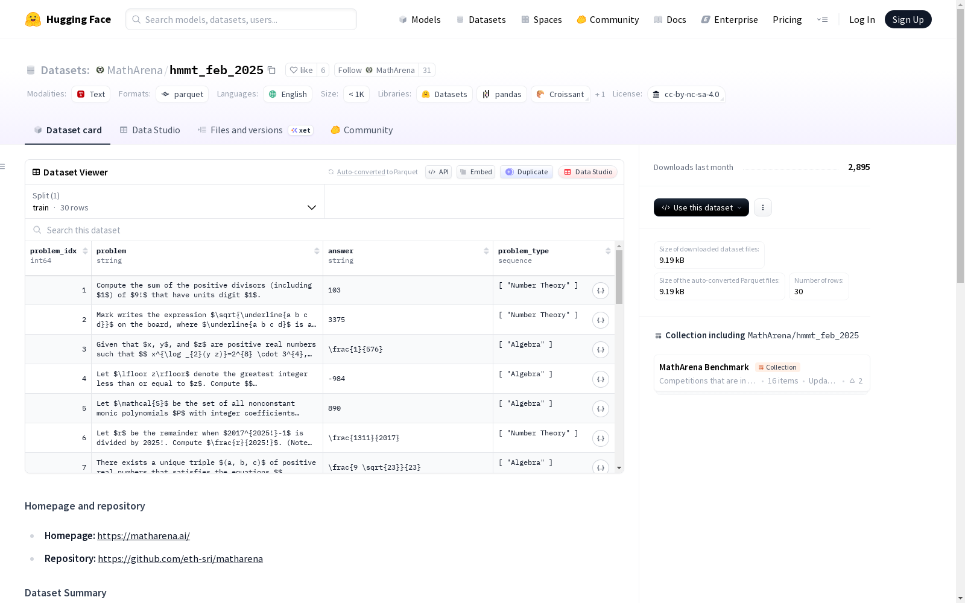The width and height of the screenshot is (965, 603).
Task: Click the Datasets: breadcrumb label
Action: tap(65, 70)
